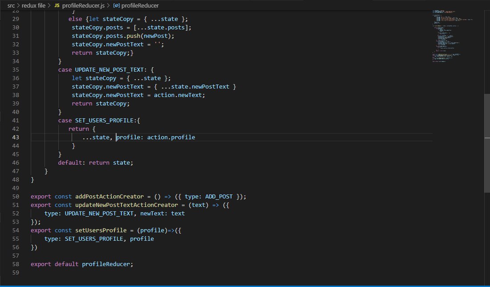
Task: Click action.profile on line 43
Action: [171, 137]
